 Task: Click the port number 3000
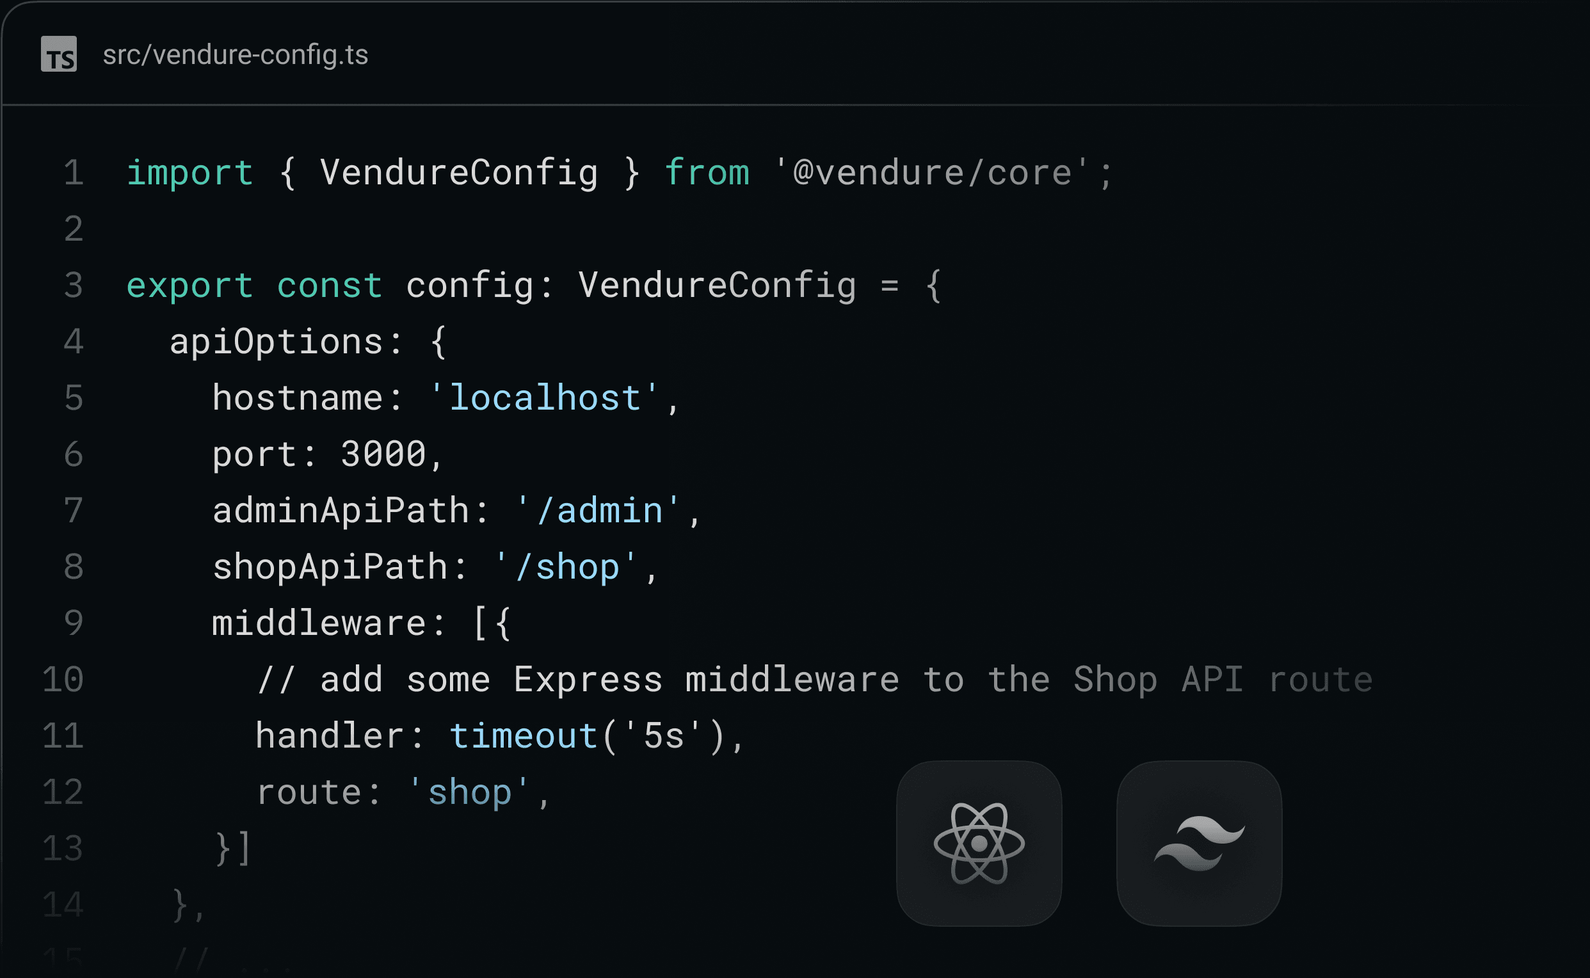pyautogui.click(x=383, y=454)
